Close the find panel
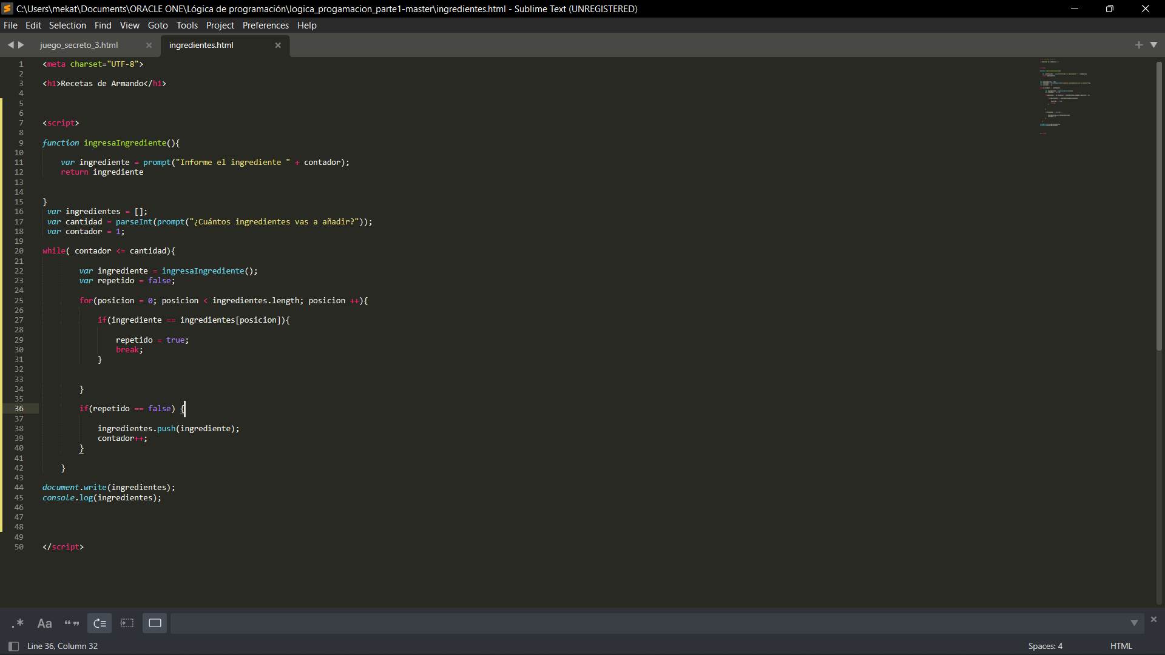This screenshot has width=1165, height=655. click(1153, 619)
